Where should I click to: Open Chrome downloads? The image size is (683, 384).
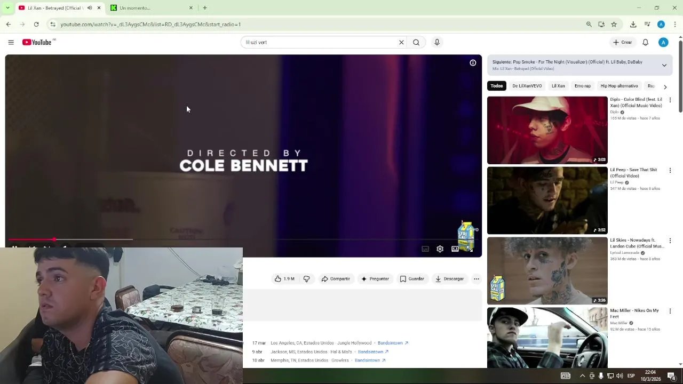pyautogui.click(x=633, y=24)
